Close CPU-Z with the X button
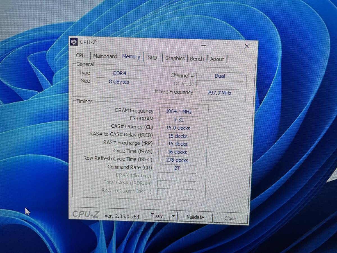Image resolution: width=337 pixels, height=253 pixels. 247,46
